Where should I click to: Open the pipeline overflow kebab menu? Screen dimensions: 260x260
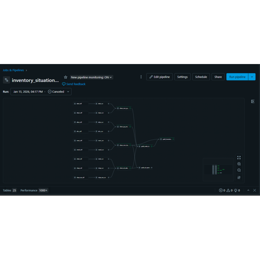141,77
